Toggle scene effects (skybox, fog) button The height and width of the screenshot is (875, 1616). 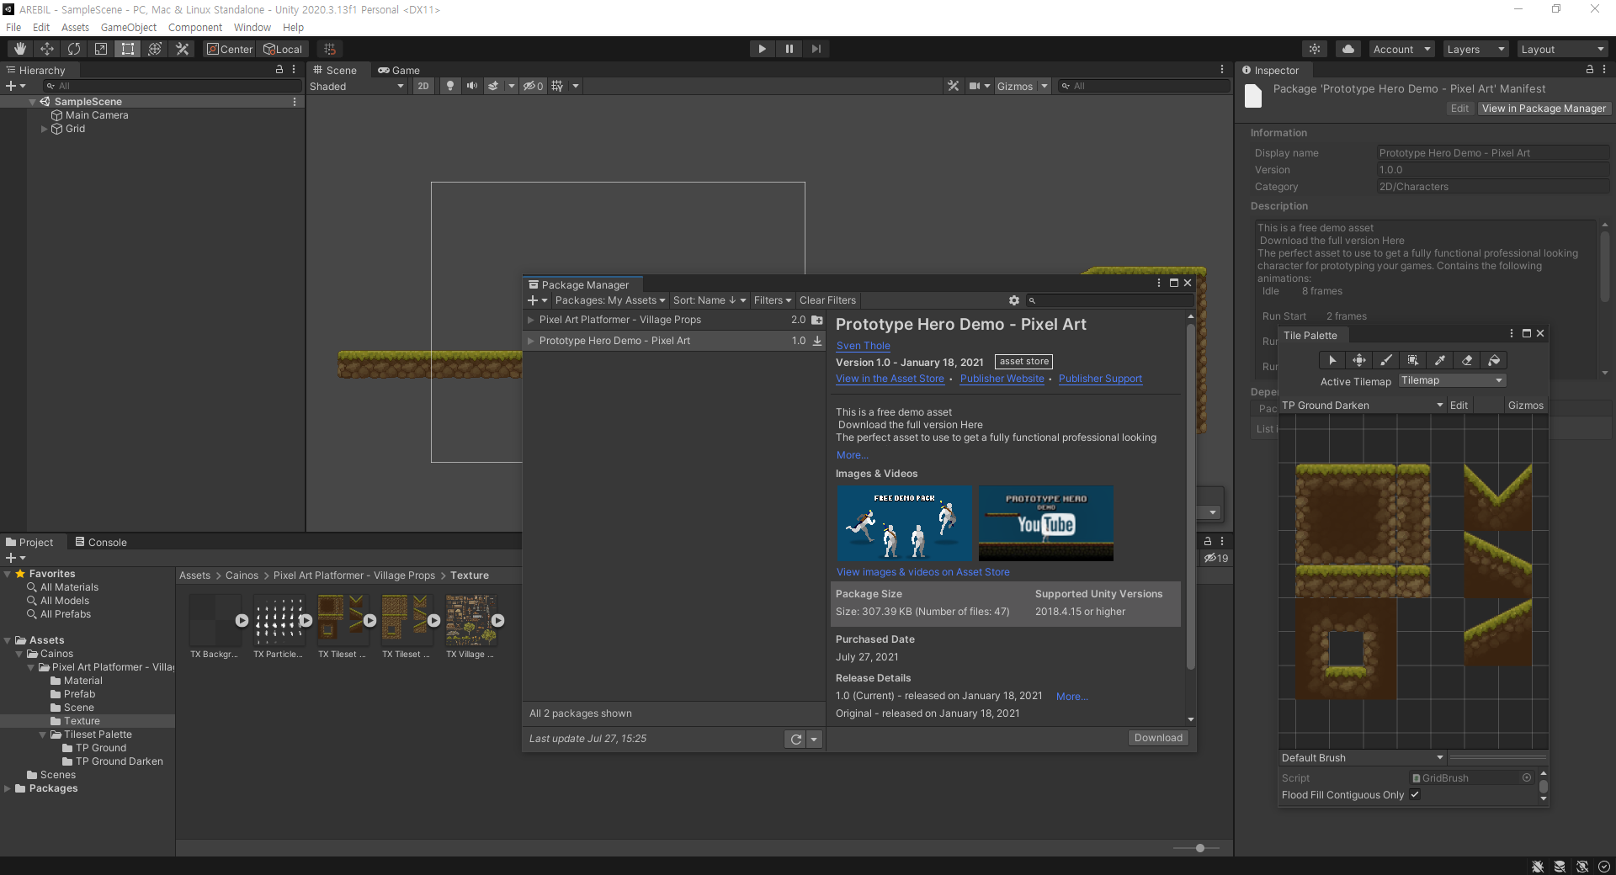(x=493, y=86)
